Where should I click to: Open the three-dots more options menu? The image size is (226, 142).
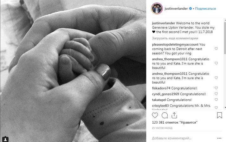[x=219, y=138]
